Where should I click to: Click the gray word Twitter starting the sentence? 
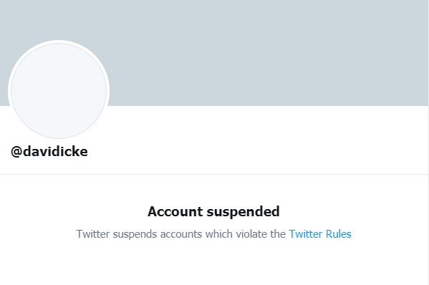93,234
